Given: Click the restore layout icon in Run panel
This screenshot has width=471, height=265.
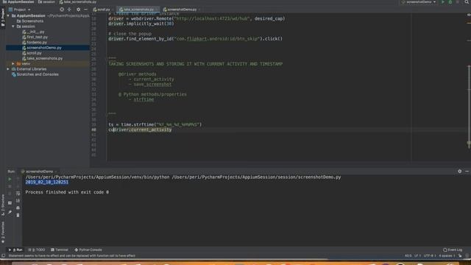Looking at the screenshot, I should click(x=10, y=203).
